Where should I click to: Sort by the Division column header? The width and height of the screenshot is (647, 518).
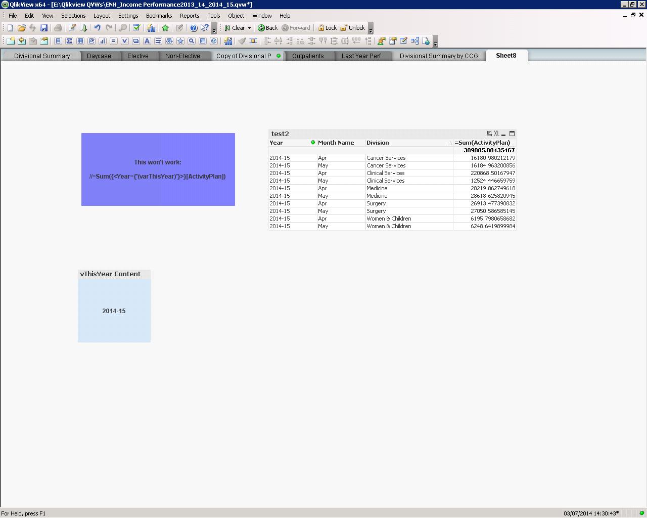click(x=409, y=143)
